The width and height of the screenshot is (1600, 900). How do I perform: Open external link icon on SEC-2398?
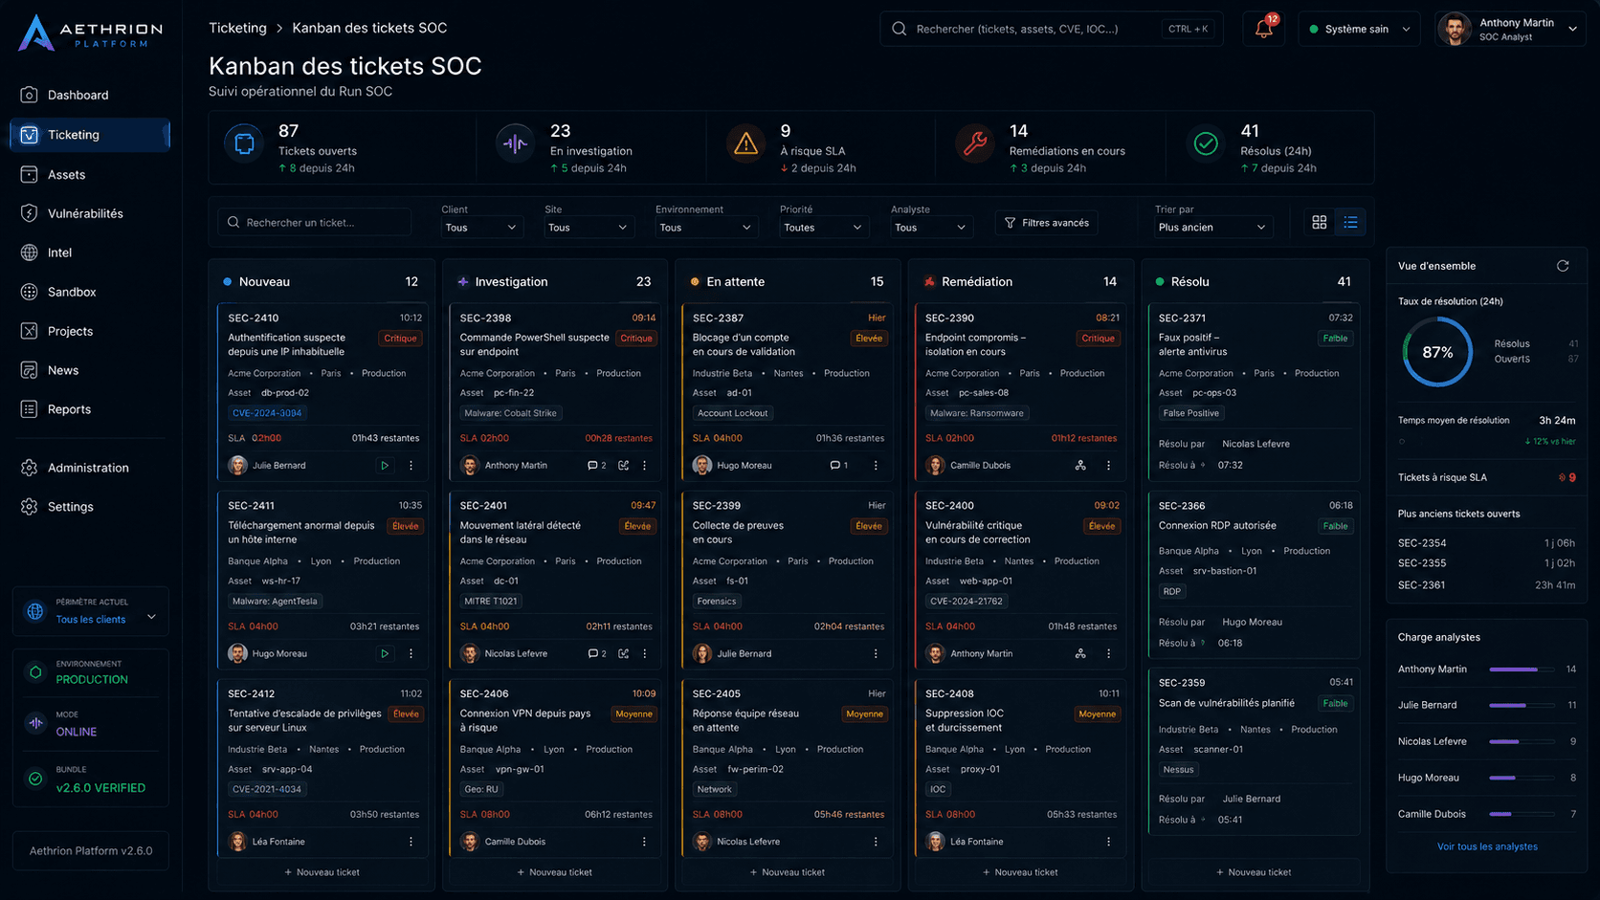point(623,466)
